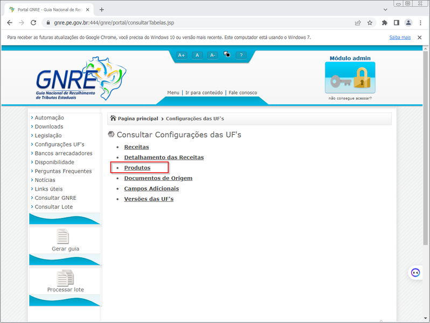Open Perguntas Frequentes sidebar item
Image resolution: width=430 pixels, height=323 pixels.
(x=63, y=171)
